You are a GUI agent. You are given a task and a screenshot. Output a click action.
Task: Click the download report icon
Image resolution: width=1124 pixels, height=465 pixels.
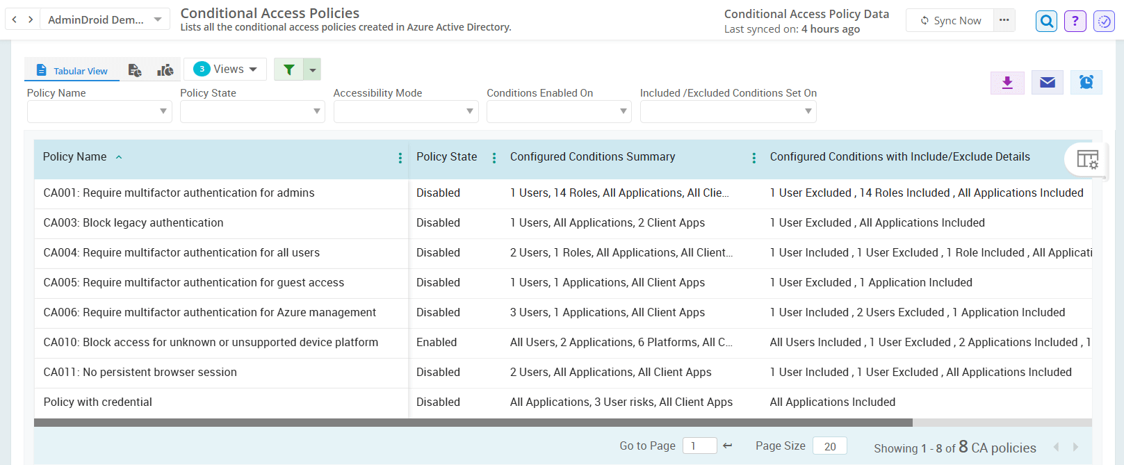[x=1007, y=83]
